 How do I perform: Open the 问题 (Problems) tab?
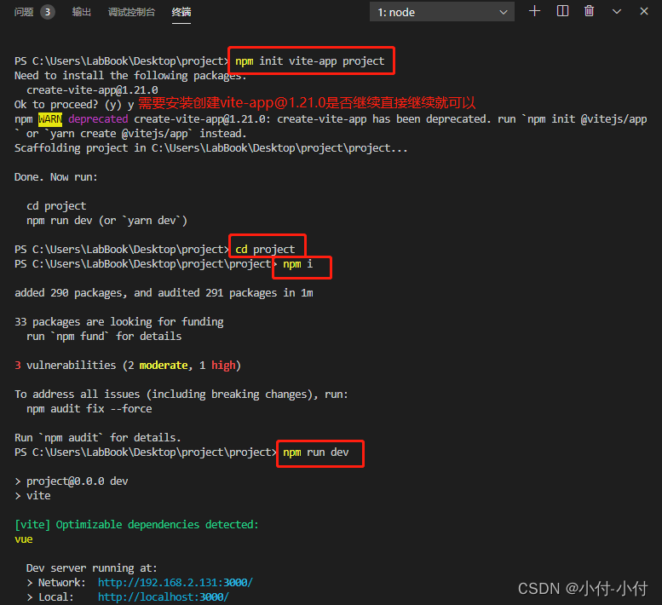pos(24,12)
